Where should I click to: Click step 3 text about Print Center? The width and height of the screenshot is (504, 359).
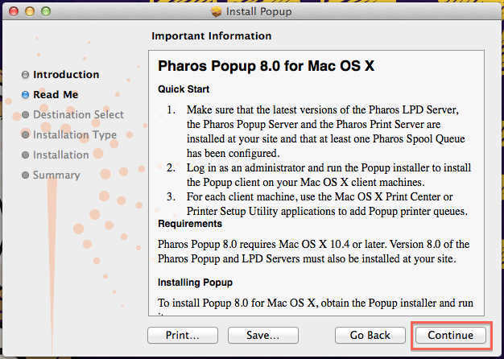pos(327,204)
